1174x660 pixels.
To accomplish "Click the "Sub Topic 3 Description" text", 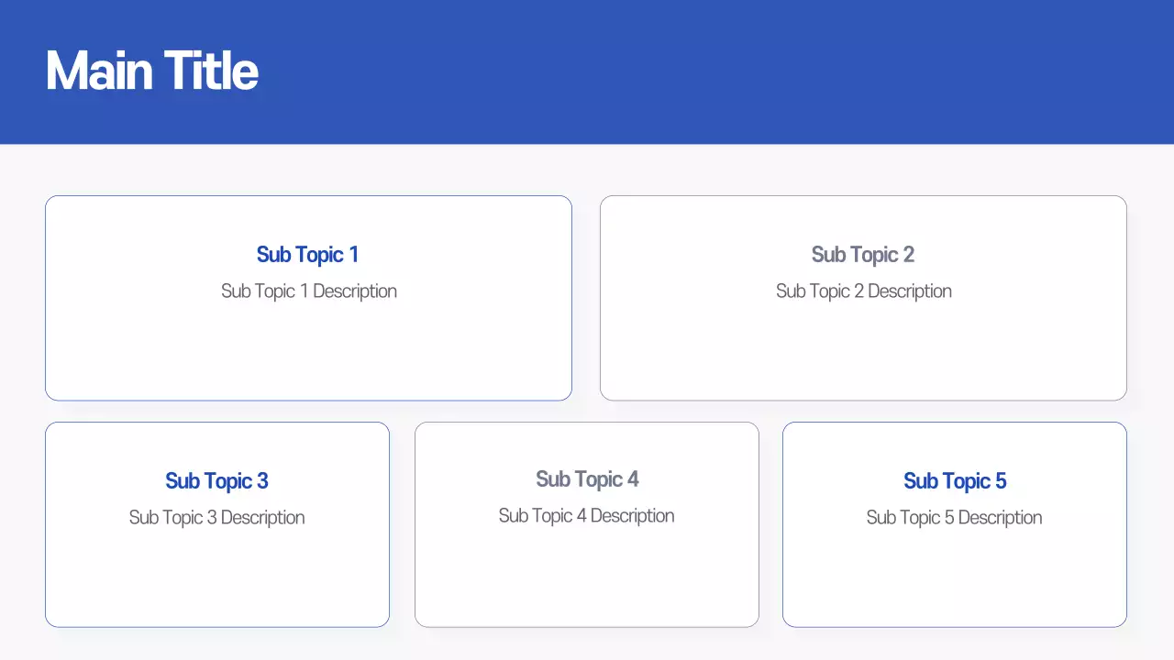I will click(216, 518).
